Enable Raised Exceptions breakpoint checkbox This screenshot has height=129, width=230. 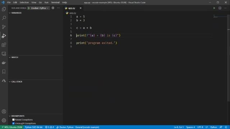pyautogui.click(x=13, y=120)
